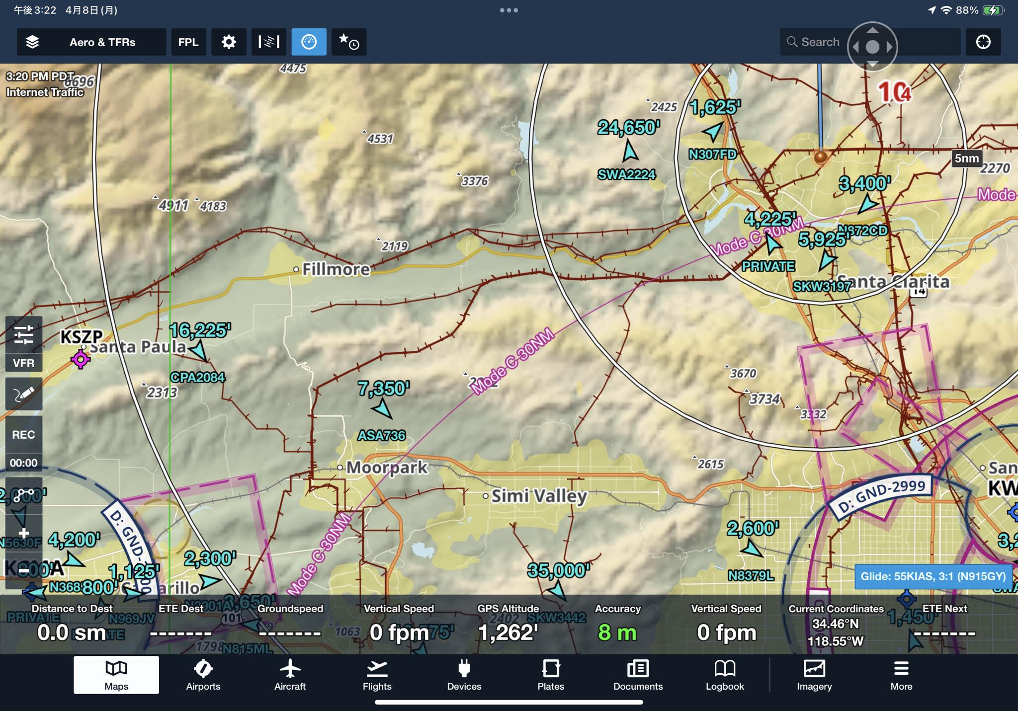Tap the battery indicator in status bar
This screenshot has height=711, width=1018.
point(993,10)
